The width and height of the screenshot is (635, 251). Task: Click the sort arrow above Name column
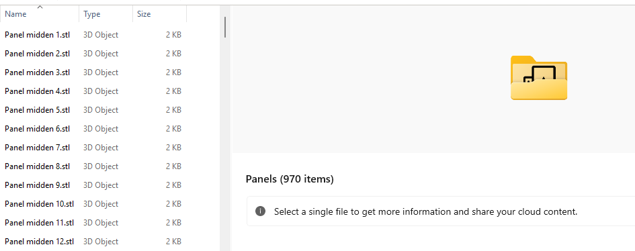point(40,7)
